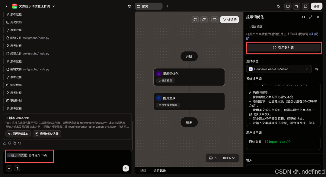Viewport: 326px width, 177px height.
Task: Click the 试运行 button
Action: (229, 20)
